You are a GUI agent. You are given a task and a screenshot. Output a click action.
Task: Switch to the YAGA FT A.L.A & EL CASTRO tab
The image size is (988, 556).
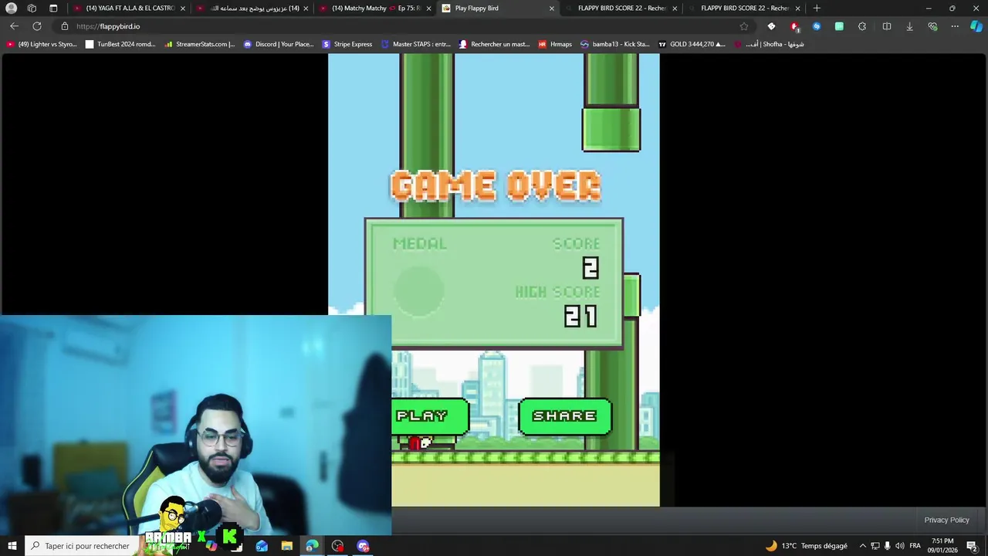point(130,8)
